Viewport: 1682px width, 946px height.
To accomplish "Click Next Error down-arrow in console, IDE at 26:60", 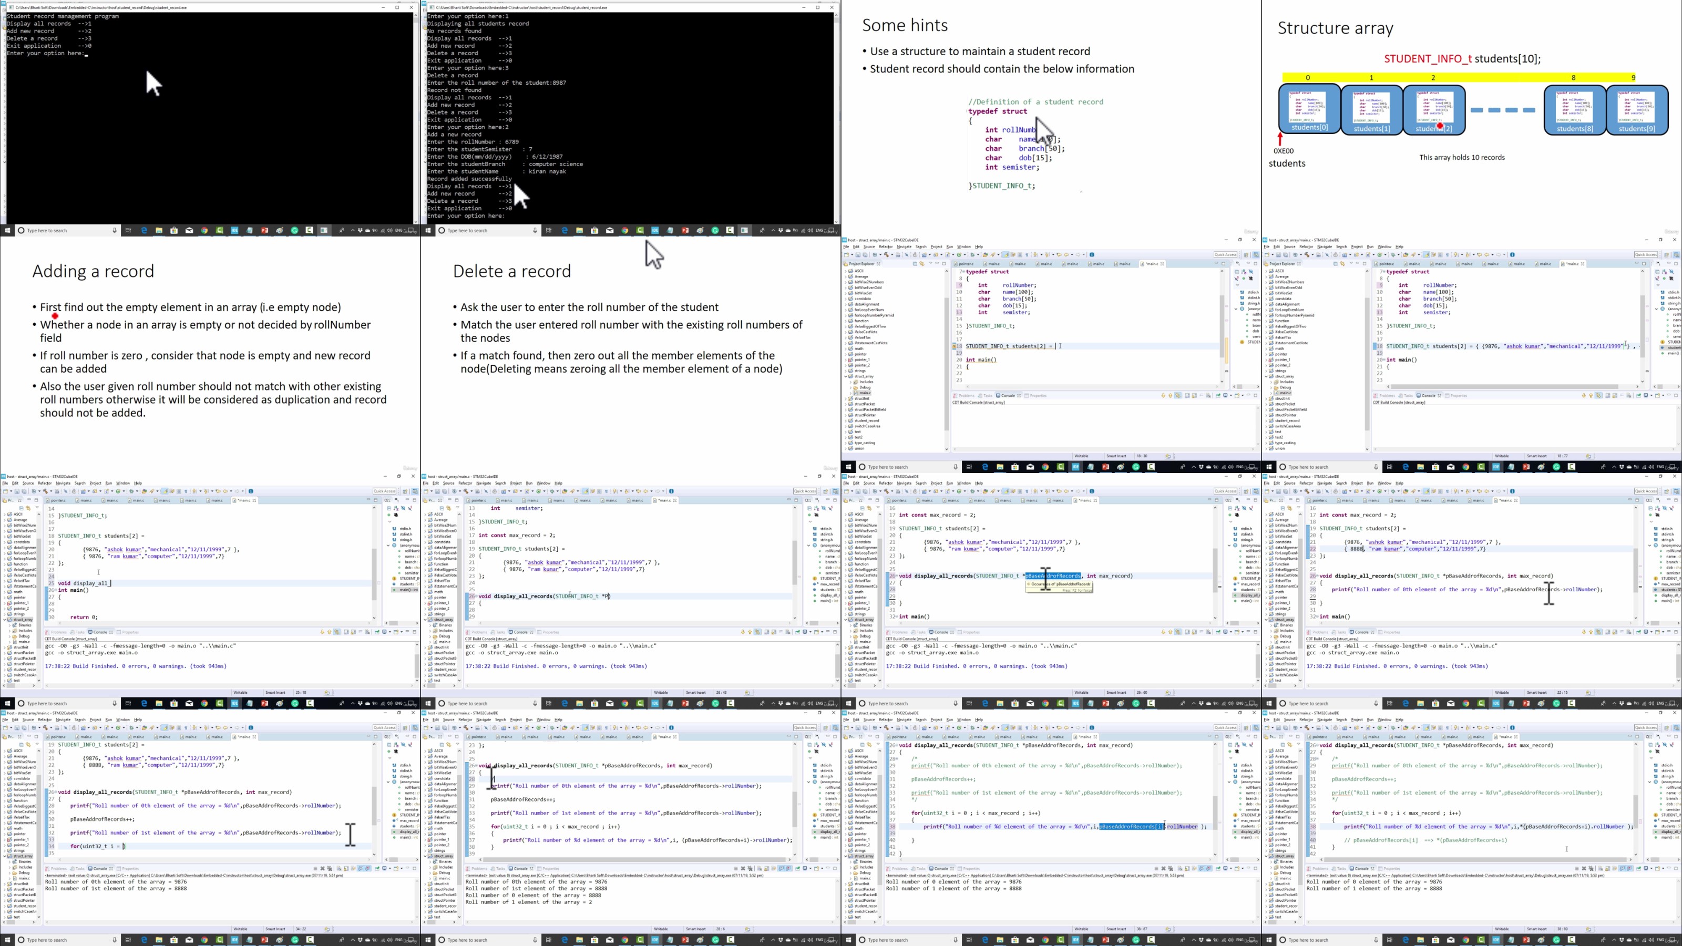I will [x=1163, y=632].
